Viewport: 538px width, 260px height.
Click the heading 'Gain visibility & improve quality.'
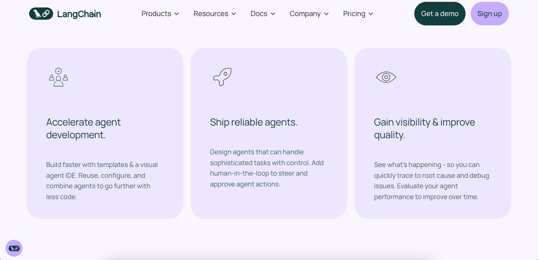point(424,129)
